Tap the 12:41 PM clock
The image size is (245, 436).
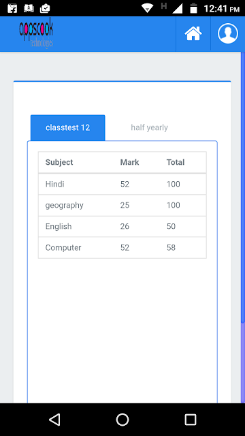221,9
